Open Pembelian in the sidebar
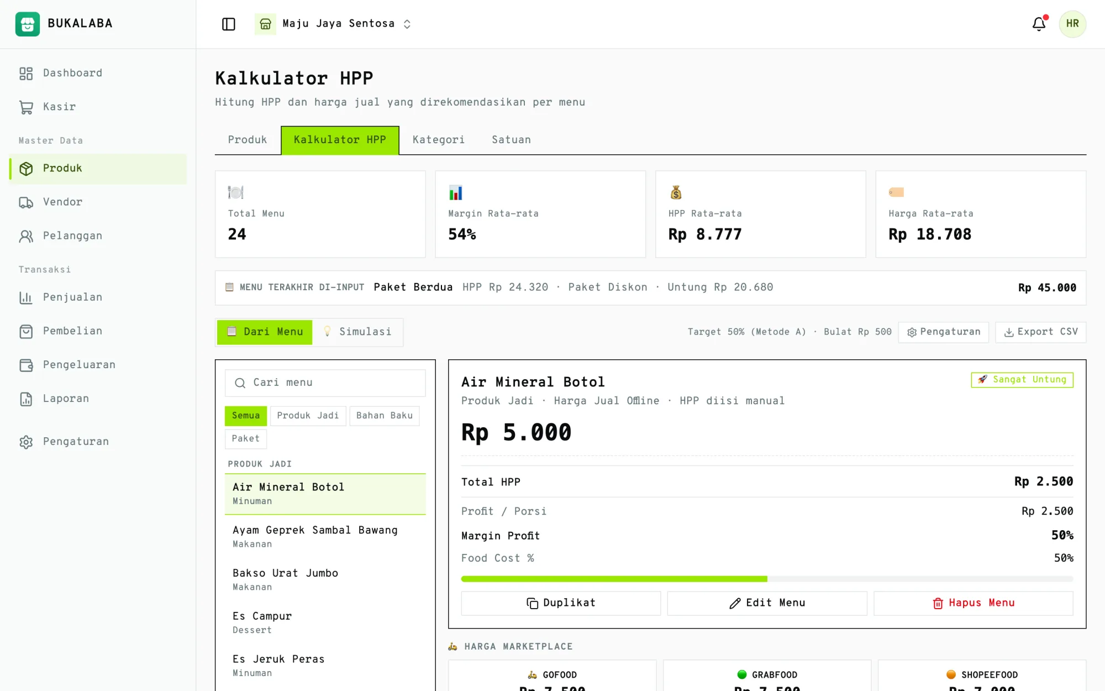 98,331
